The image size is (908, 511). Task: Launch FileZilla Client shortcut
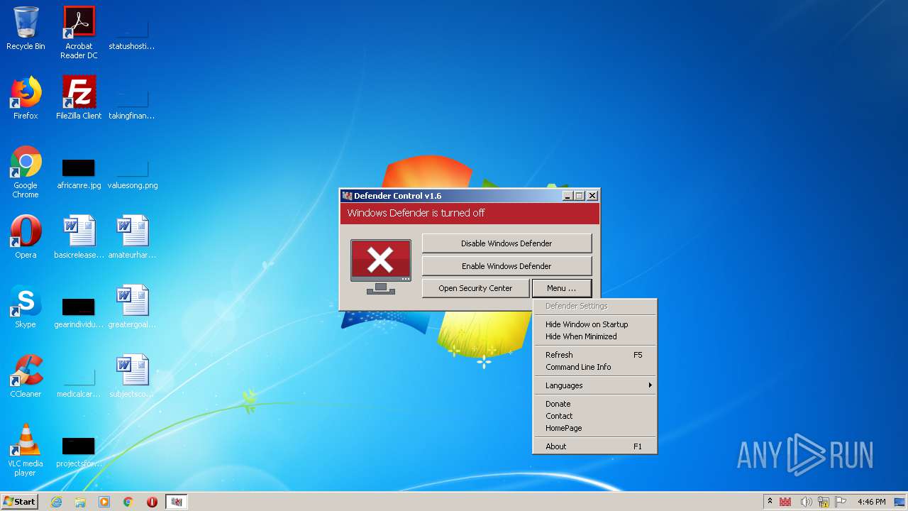coord(79,98)
